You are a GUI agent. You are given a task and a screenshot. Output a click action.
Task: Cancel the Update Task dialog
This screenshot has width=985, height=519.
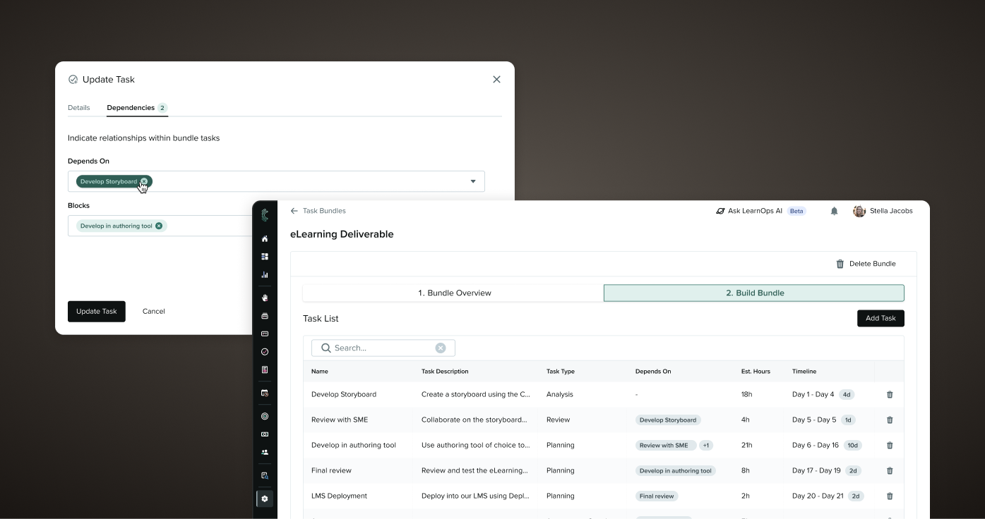153,312
